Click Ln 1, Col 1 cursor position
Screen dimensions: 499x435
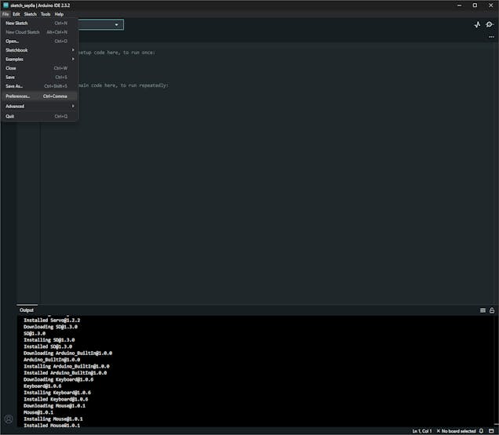tap(422, 431)
